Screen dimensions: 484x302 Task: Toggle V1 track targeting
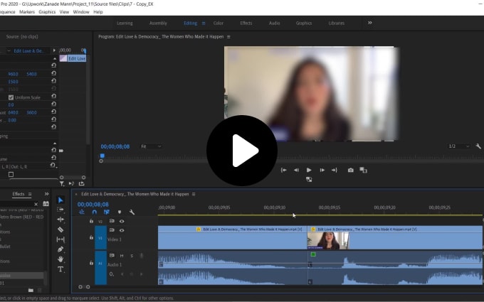pos(100,237)
